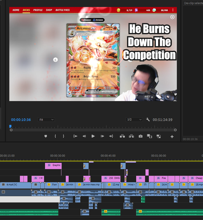
Task: Click fx badge on the Fire clip
Action: click(158, 178)
